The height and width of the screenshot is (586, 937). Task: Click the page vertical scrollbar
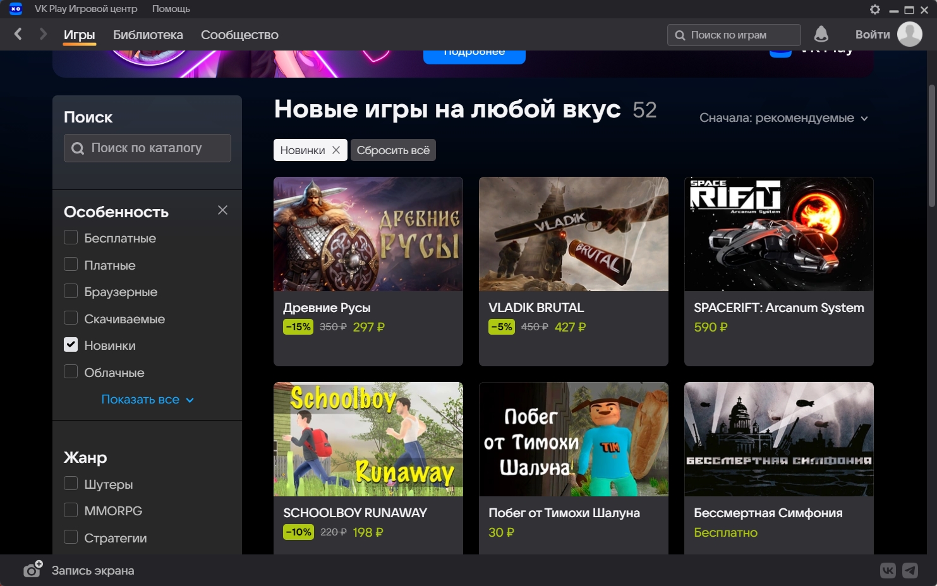tap(931, 145)
